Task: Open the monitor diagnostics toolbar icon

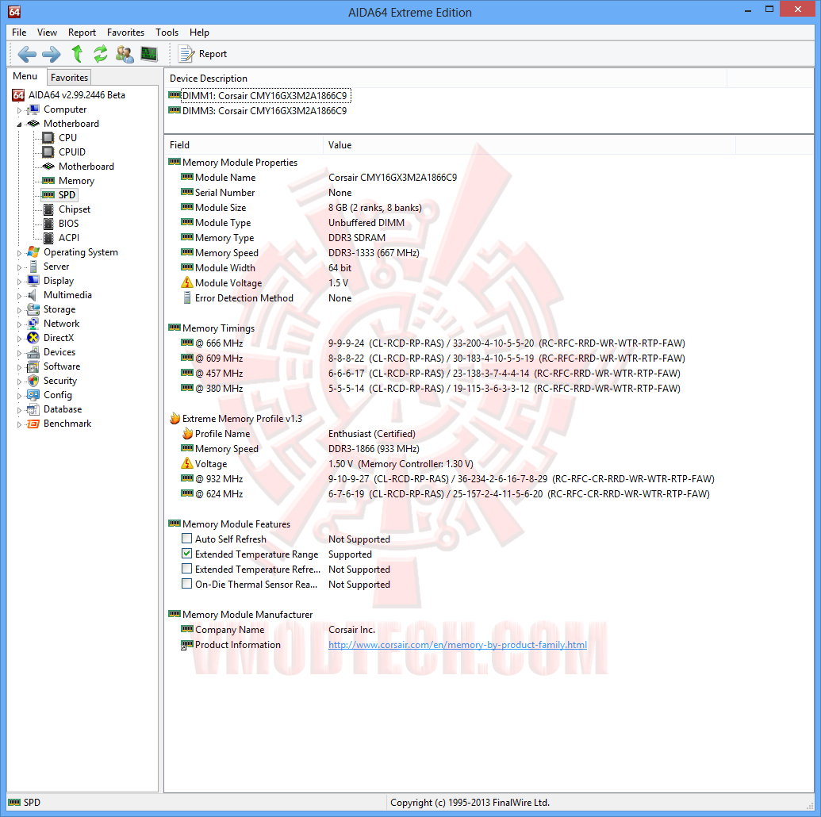Action: pyautogui.click(x=149, y=54)
